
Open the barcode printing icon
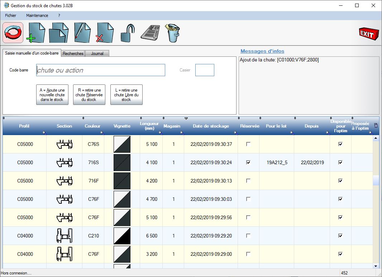click(x=151, y=33)
